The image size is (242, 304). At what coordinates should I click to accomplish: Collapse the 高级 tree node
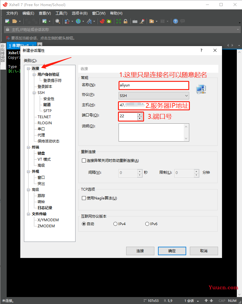pyautogui.click(x=28, y=190)
